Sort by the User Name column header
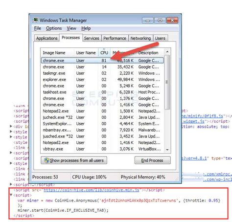The width and height of the screenshot is (232, 222). pyautogui.click(x=86, y=53)
